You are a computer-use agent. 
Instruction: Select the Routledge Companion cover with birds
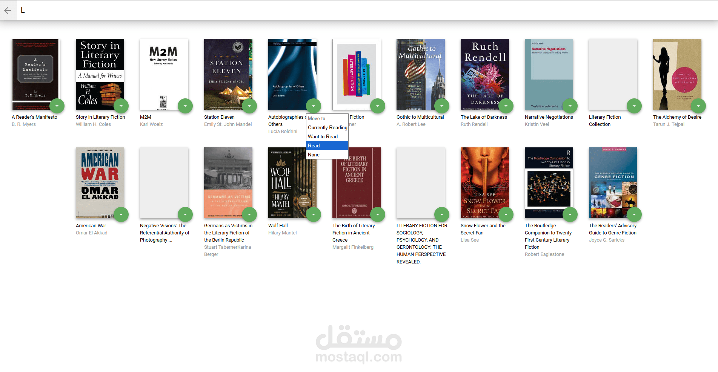[x=549, y=183]
